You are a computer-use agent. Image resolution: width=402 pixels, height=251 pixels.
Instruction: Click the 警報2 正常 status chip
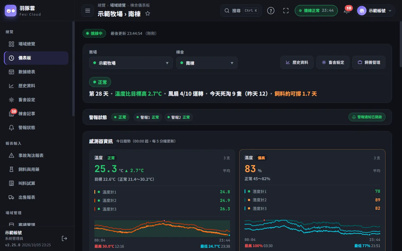coord(179,117)
